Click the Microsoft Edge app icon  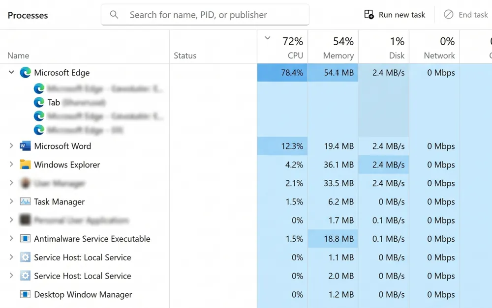[x=25, y=72]
